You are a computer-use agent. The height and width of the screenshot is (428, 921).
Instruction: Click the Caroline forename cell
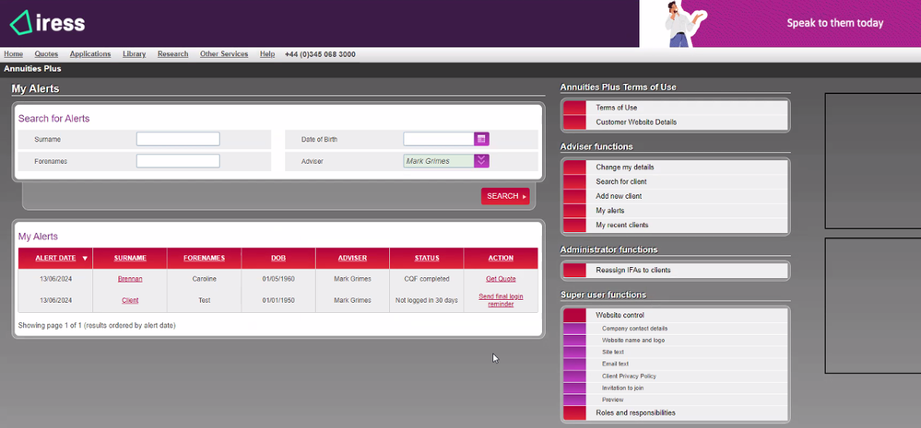coord(204,279)
